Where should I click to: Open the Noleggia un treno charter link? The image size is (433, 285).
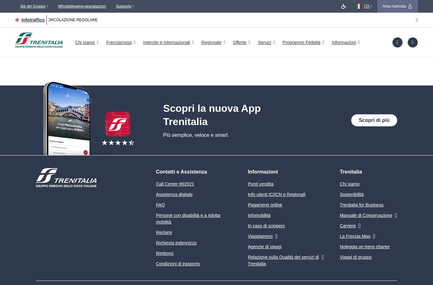point(365,247)
